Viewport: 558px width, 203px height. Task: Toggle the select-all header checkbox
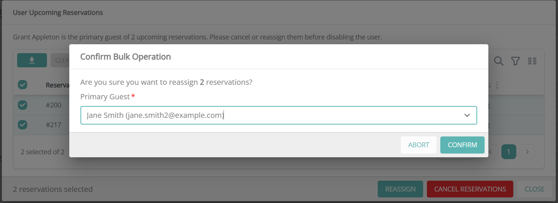(x=23, y=85)
